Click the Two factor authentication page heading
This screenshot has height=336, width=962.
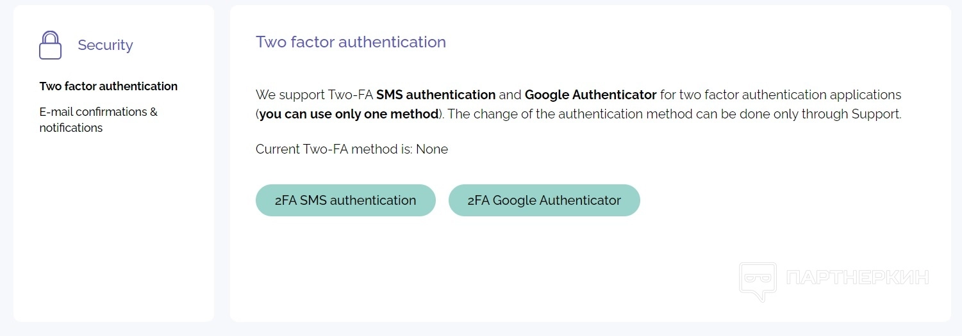(351, 42)
